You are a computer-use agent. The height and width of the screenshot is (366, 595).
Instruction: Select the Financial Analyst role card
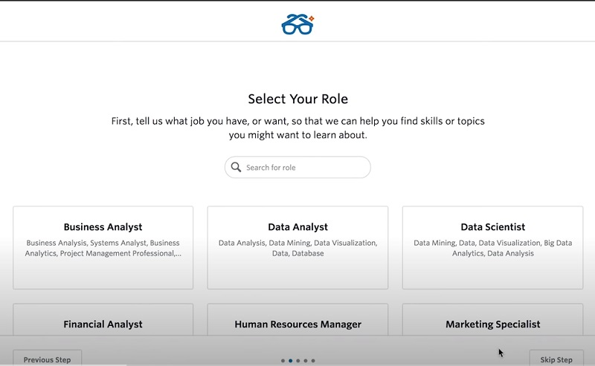pos(103,319)
